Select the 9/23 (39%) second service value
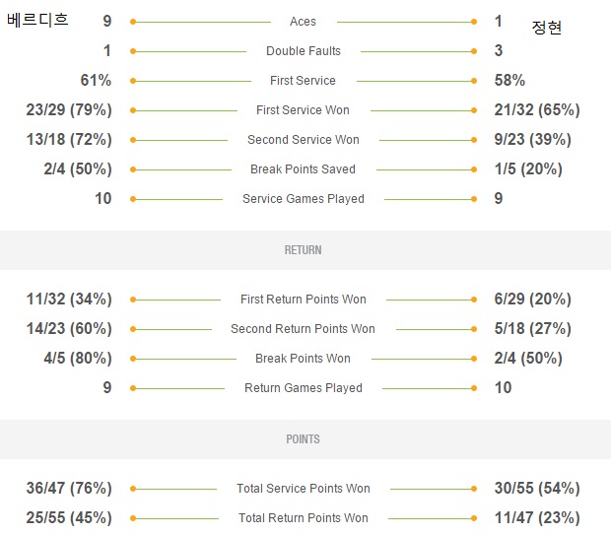 533,140
